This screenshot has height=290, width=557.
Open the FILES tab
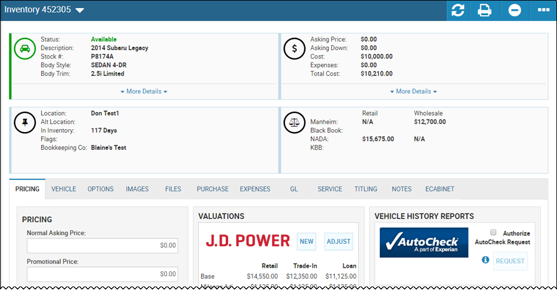173,189
